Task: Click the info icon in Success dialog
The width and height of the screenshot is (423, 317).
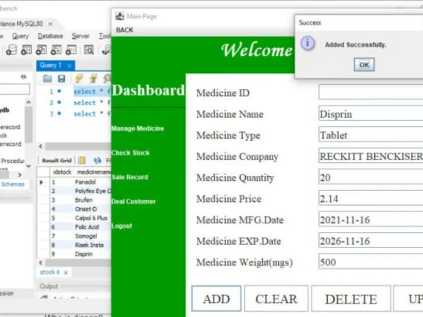Action: [x=308, y=43]
